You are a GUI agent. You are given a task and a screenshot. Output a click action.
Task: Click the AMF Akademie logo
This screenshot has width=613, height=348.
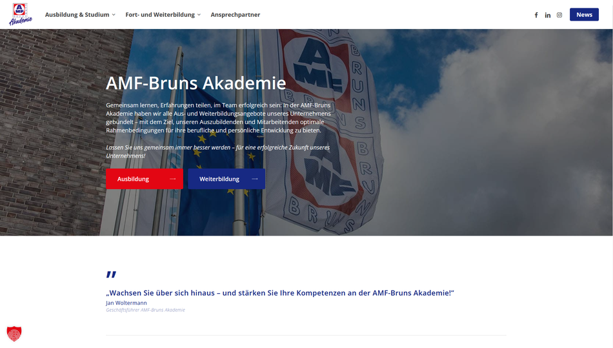pos(21,14)
